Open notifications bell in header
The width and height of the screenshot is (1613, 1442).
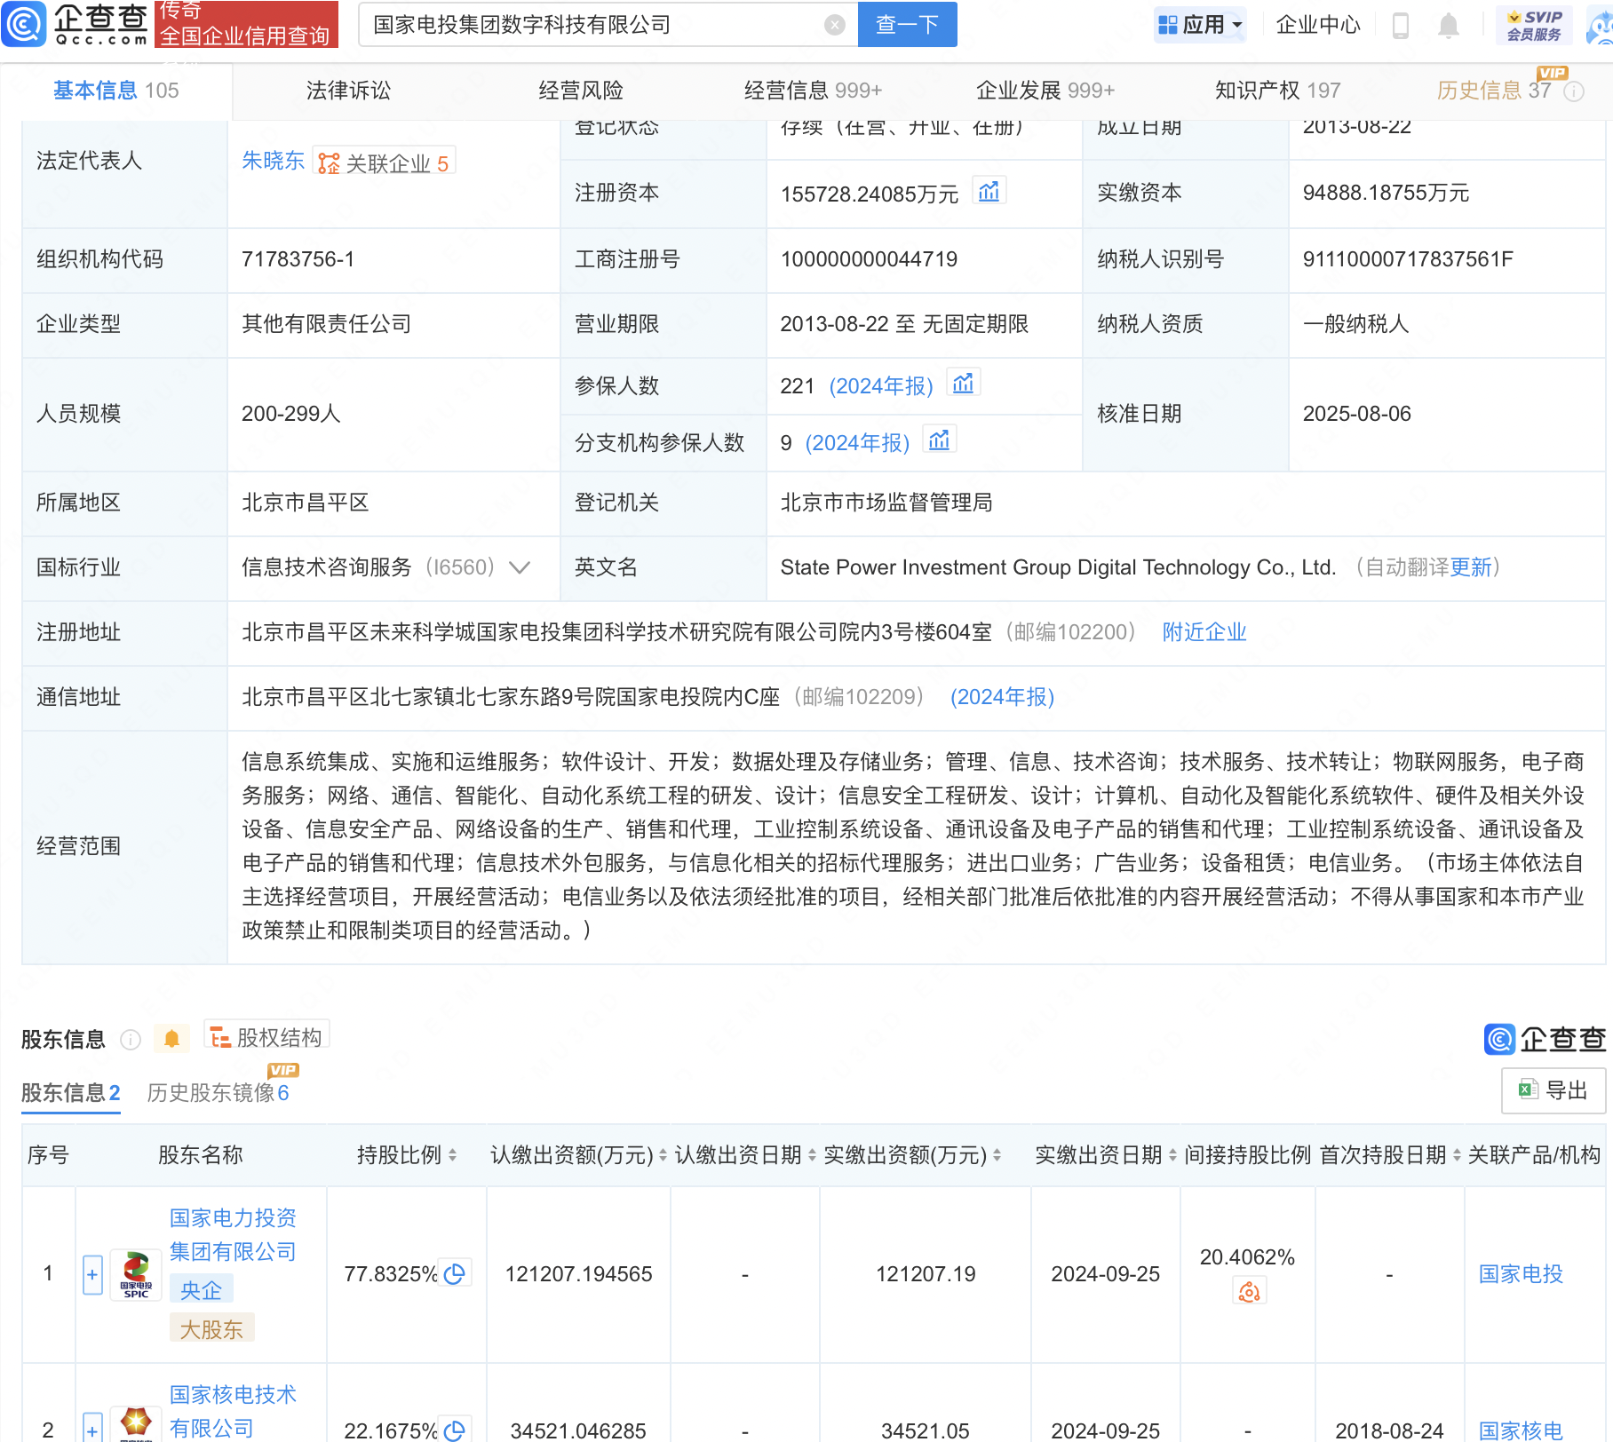[1449, 25]
